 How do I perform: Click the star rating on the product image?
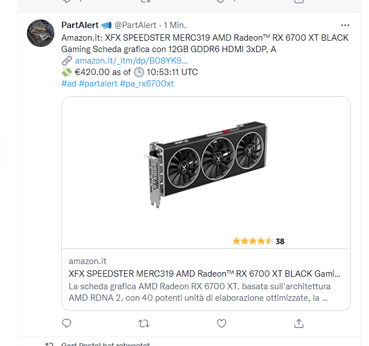click(252, 241)
